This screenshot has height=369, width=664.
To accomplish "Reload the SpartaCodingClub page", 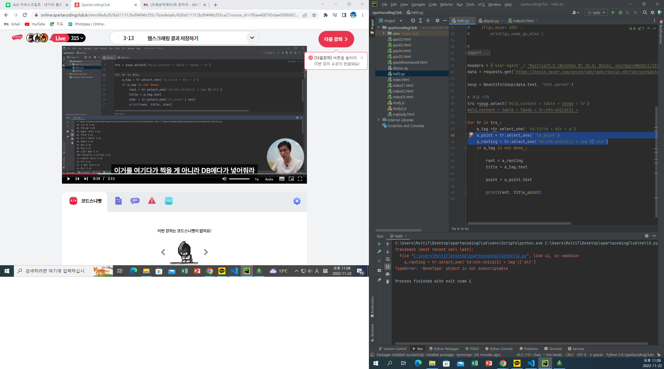I will tap(25, 15).
